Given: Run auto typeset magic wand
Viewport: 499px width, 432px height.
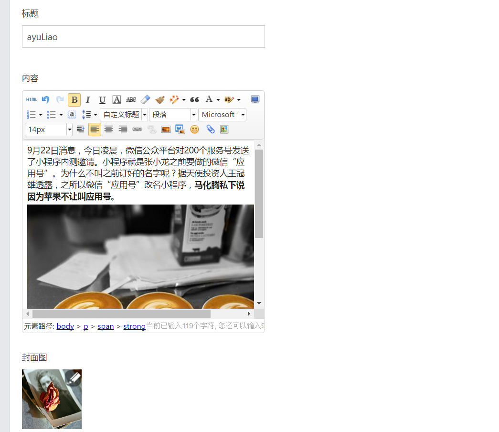Looking at the screenshot, I should 174,100.
